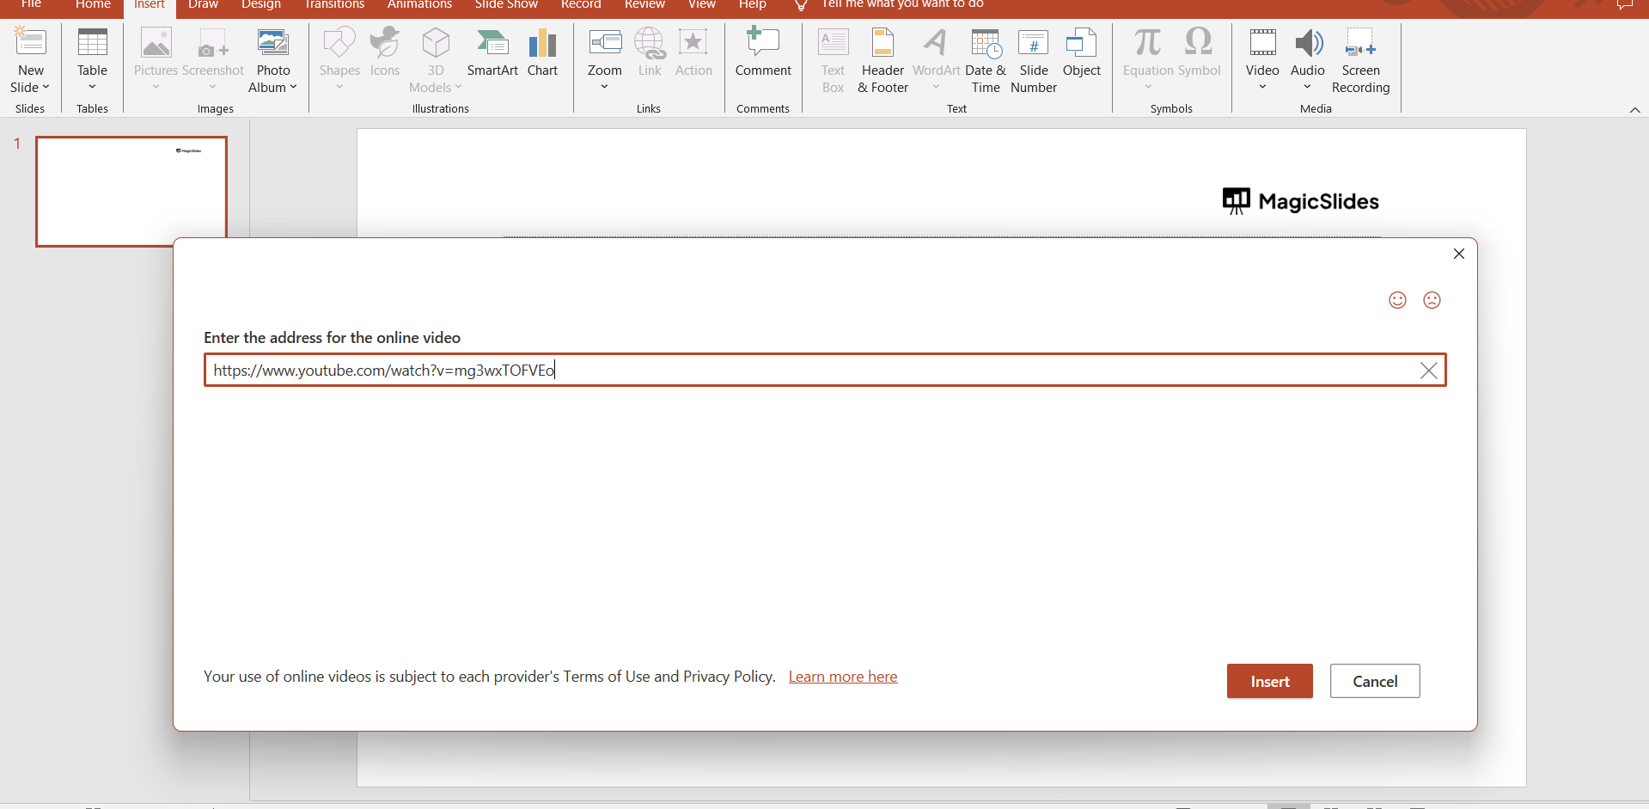
Task: Open the Animations tab
Action: click(x=419, y=5)
